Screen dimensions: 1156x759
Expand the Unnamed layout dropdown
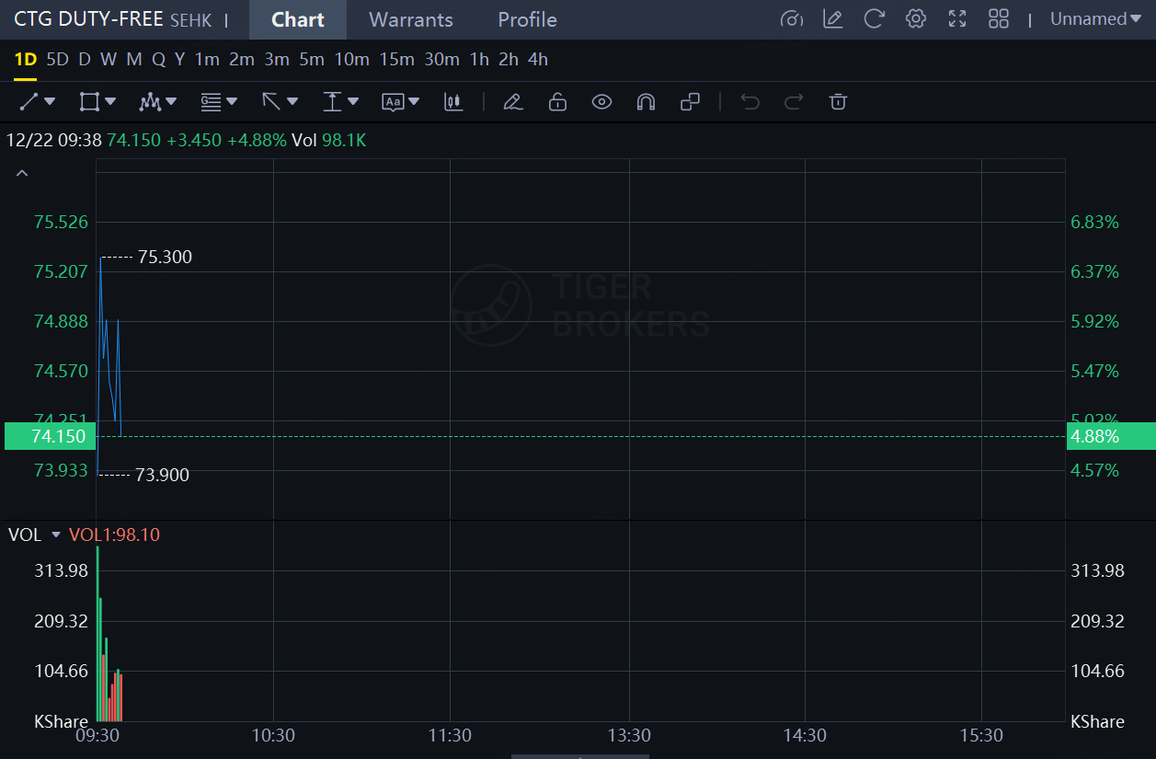(x=1094, y=19)
